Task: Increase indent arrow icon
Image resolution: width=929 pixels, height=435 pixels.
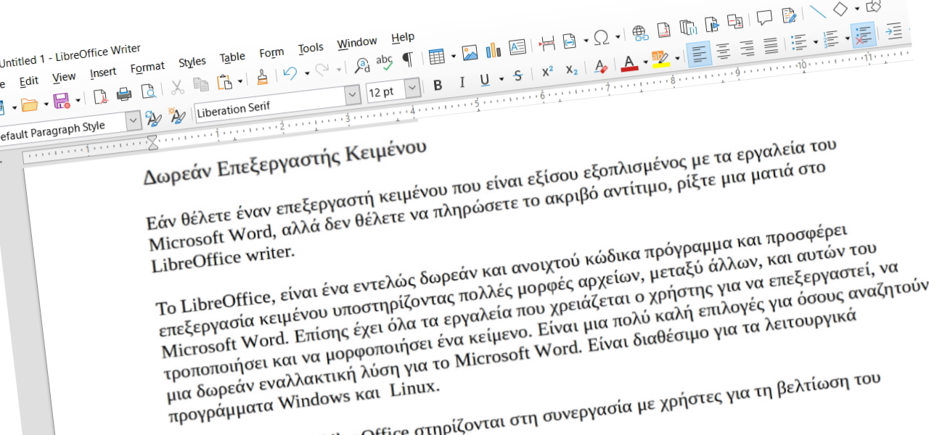Action: point(893,31)
